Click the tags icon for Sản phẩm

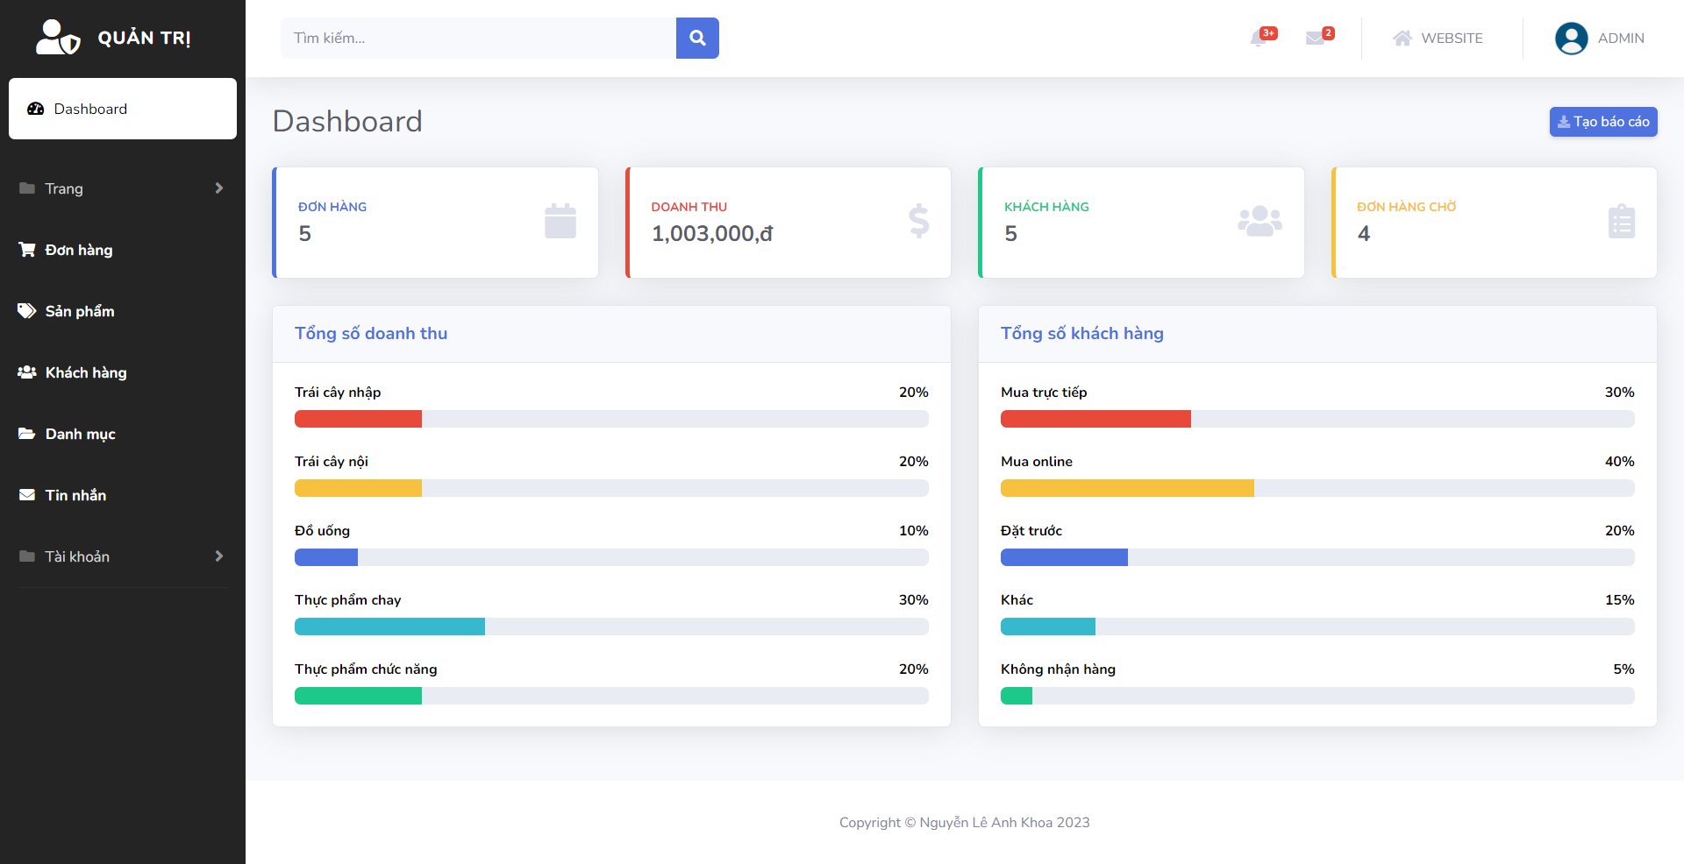click(27, 311)
